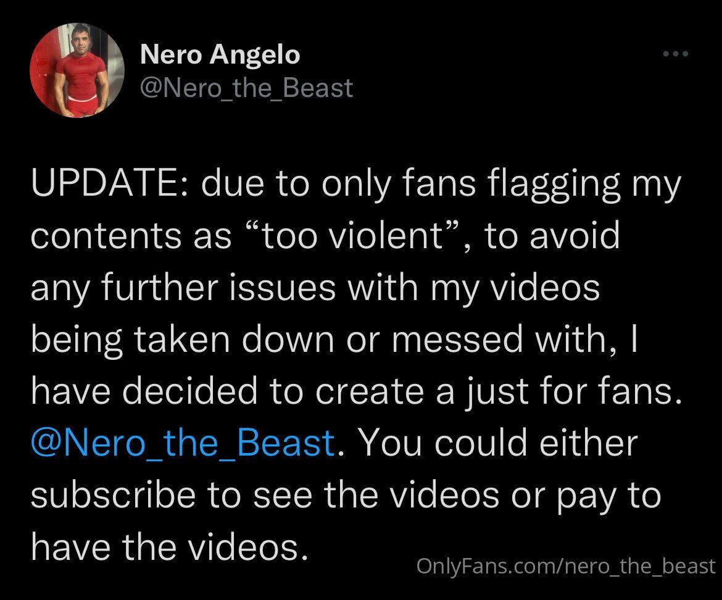This screenshot has width=722, height=600.
Task: Open the Nero Angelo display name
Action: pos(220,55)
